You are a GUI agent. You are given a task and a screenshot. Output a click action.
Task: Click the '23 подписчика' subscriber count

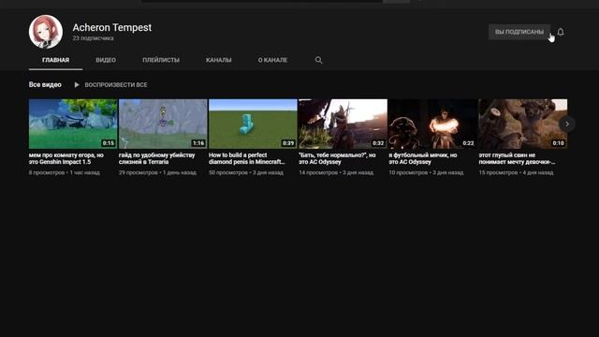point(93,38)
